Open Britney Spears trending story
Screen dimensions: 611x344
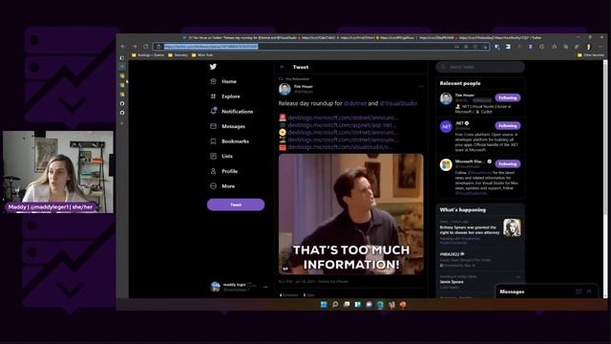[480, 231]
